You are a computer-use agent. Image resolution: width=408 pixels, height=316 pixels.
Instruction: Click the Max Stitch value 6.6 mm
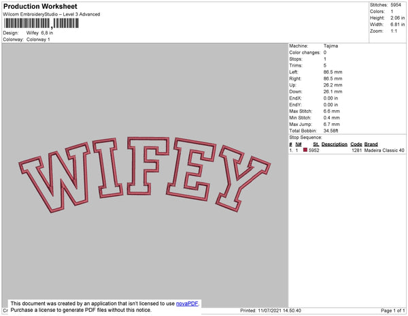(x=332, y=111)
